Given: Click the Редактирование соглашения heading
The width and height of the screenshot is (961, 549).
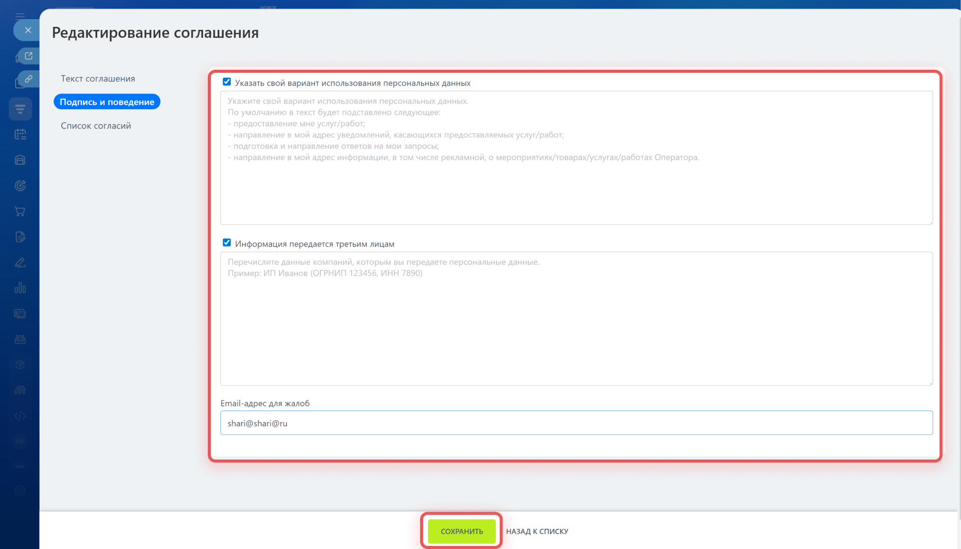Looking at the screenshot, I should tap(155, 32).
